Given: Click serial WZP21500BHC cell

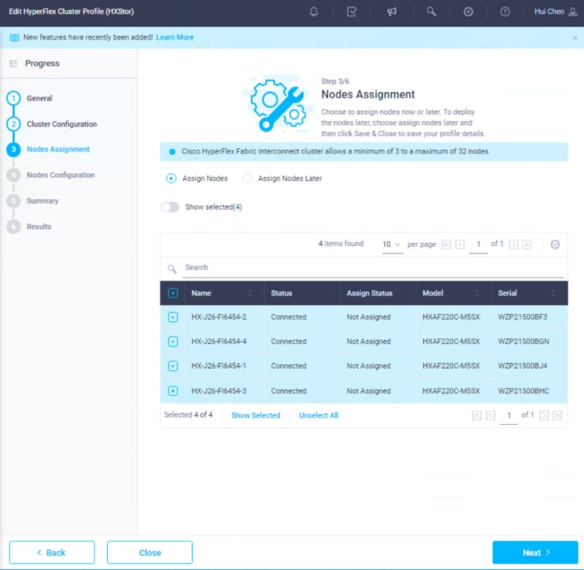Looking at the screenshot, I should (523, 391).
